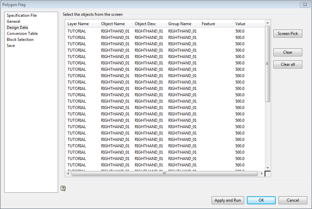Open the General settings page

[x=13, y=21]
